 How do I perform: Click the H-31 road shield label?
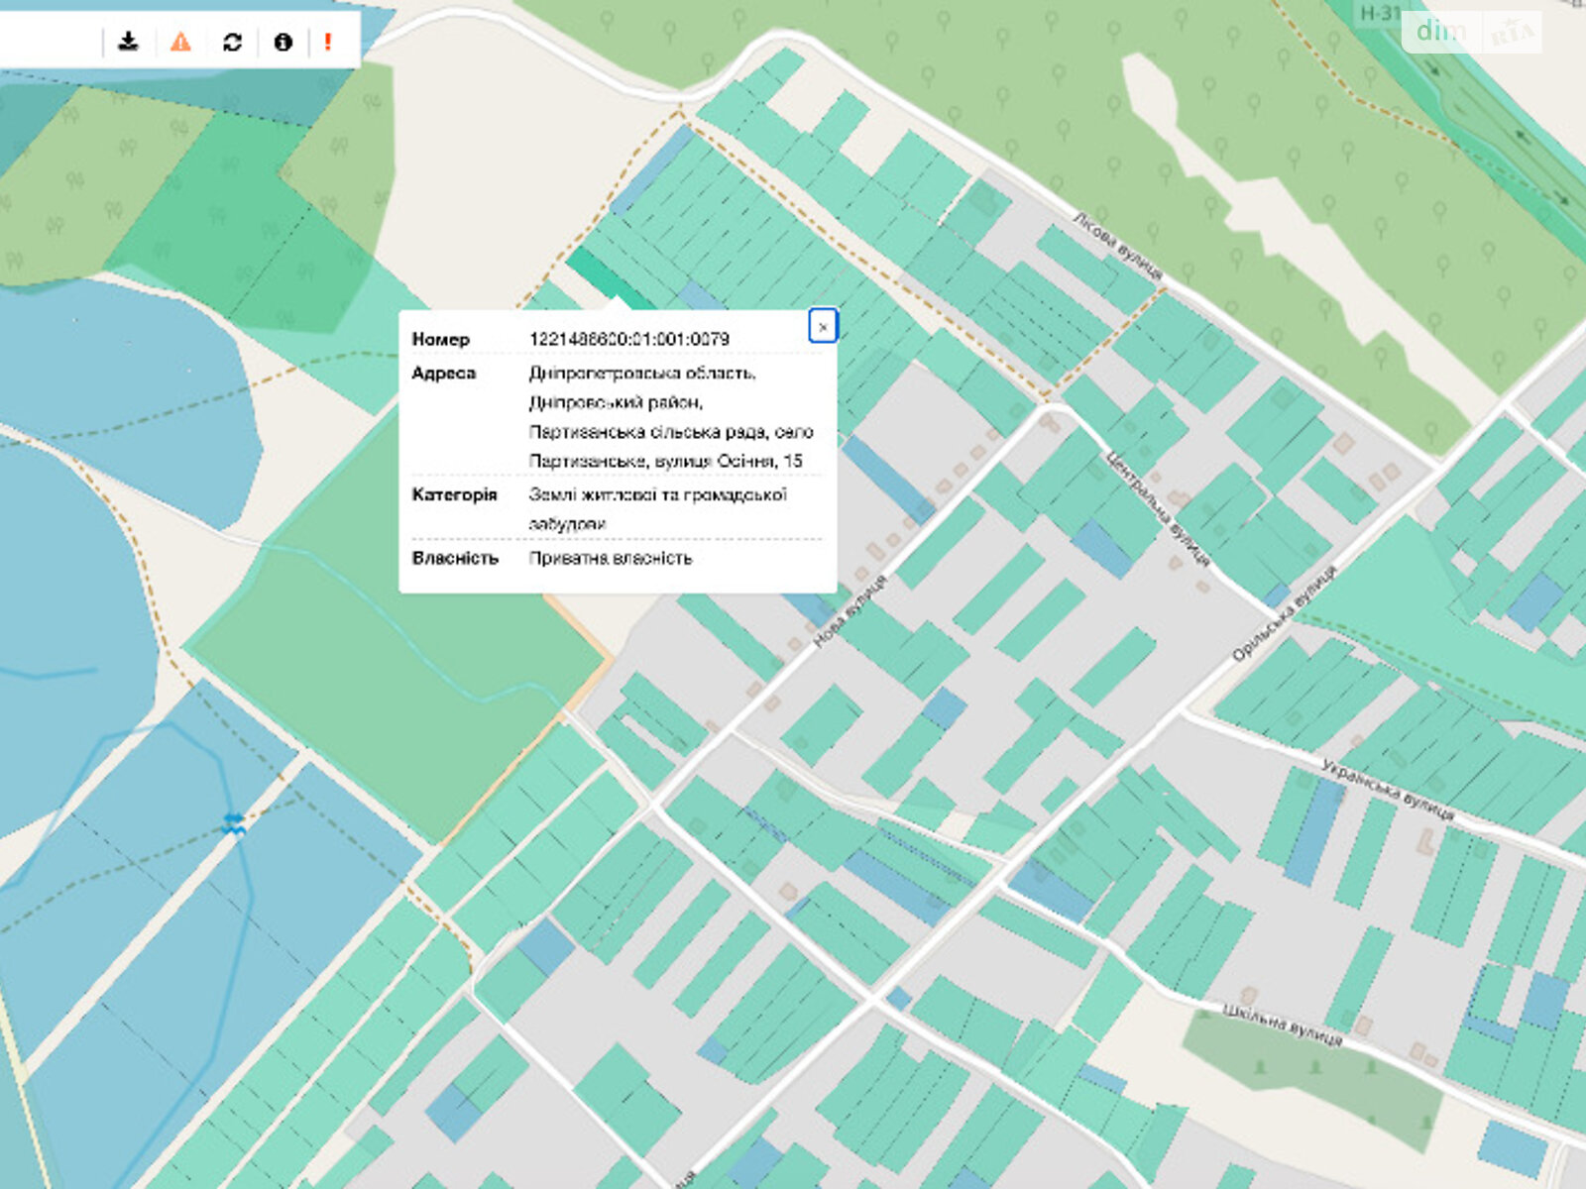(x=1379, y=14)
